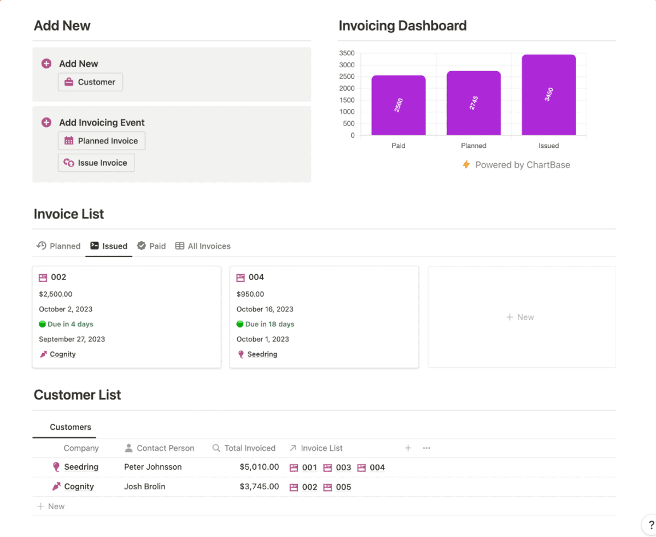Open the ellipsis options menu in customer table
Image resolution: width=656 pixels, height=537 pixels.
point(426,448)
